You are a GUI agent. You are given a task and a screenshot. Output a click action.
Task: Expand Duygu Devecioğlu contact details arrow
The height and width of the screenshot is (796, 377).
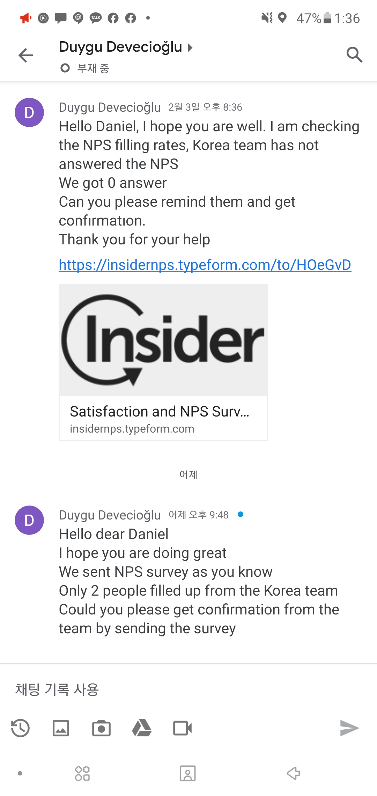pyautogui.click(x=190, y=47)
